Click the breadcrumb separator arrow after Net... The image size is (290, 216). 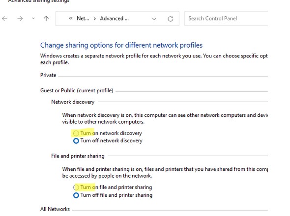95,19
